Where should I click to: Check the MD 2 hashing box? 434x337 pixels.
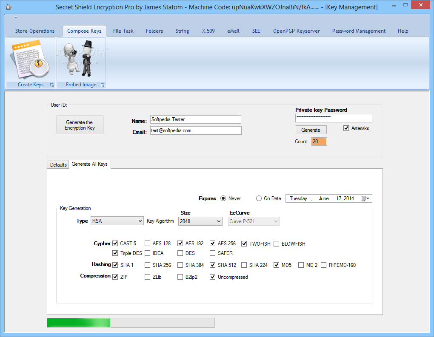click(301, 265)
